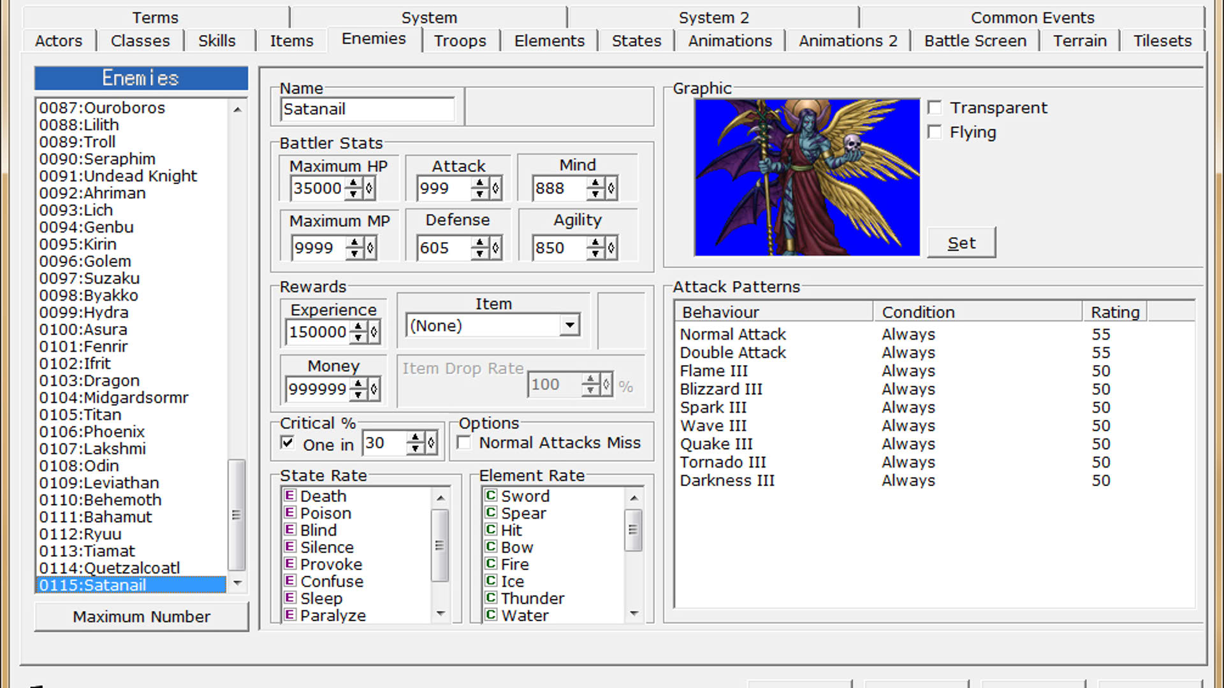Click the Fire element rate C icon
This screenshot has width=1224, height=688.
click(490, 564)
